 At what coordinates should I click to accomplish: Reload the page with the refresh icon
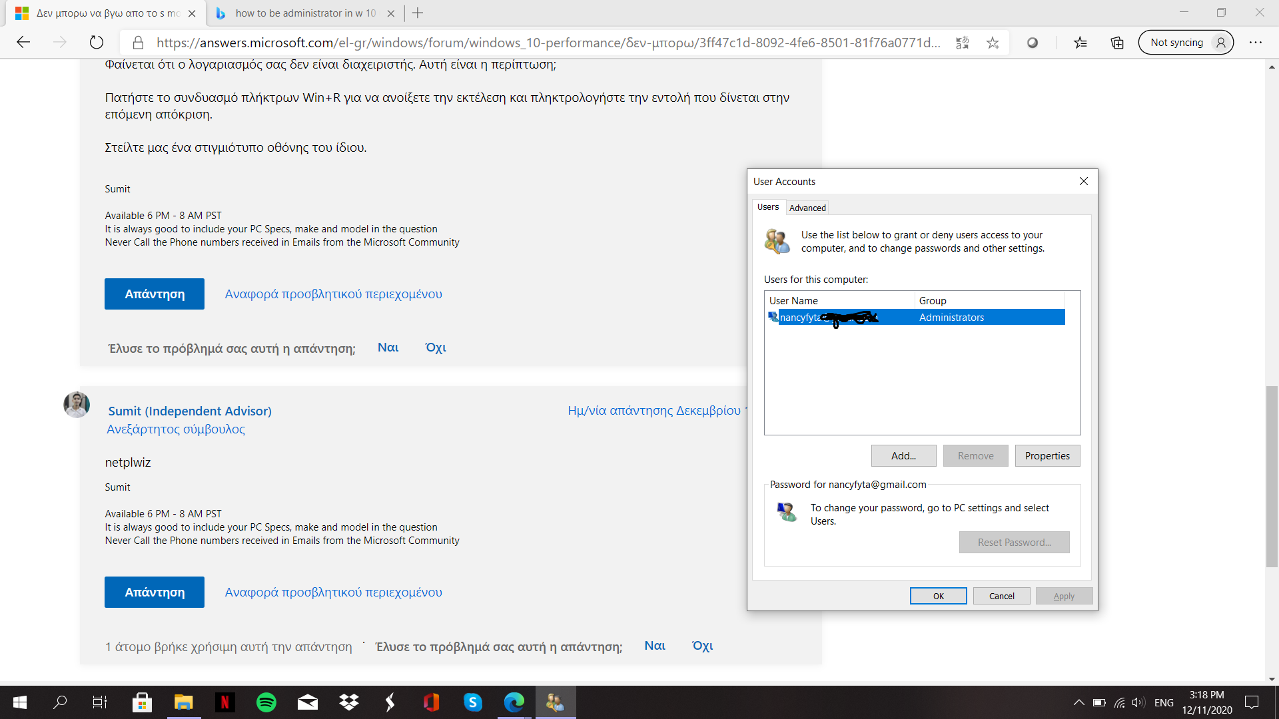(97, 43)
